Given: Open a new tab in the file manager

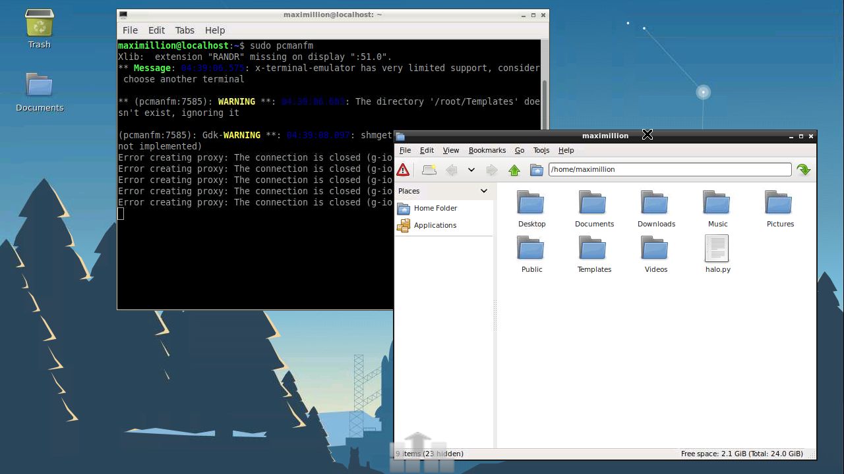Looking at the screenshot, I should [x=429, y=169].
